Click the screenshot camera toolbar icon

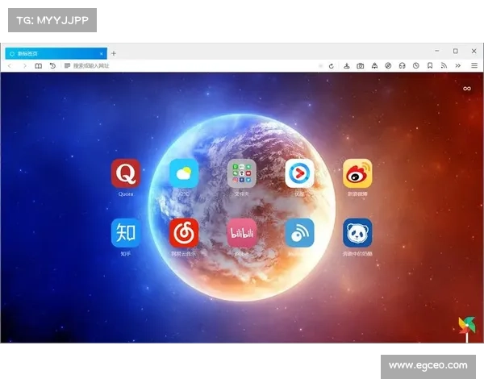tap(360, 65)
